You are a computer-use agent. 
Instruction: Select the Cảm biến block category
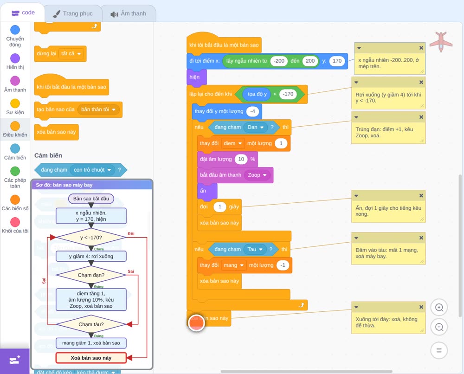(15, 152)
